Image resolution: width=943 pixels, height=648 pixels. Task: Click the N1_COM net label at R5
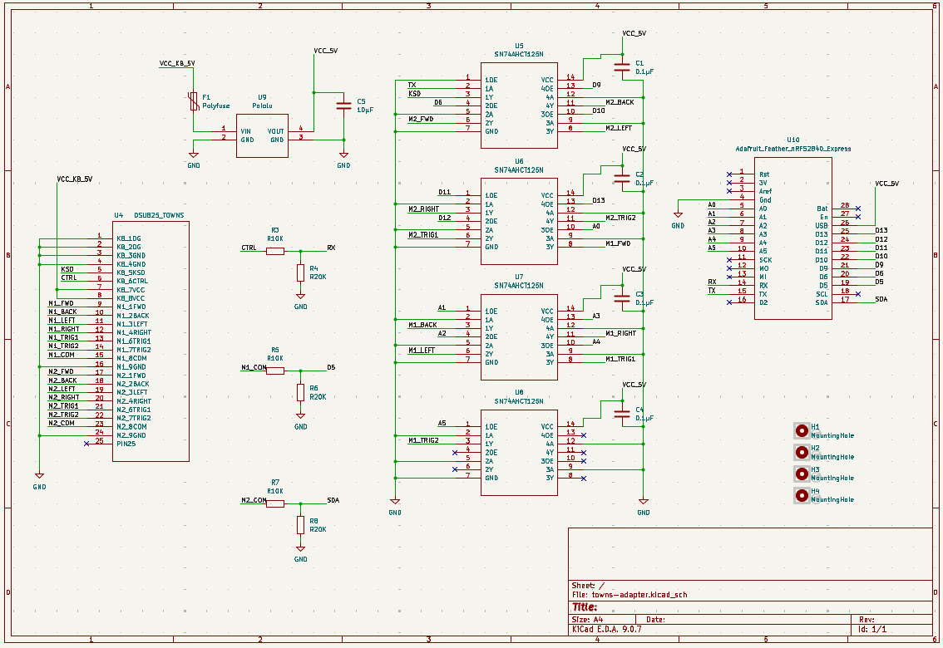click(x=254, y=366)
